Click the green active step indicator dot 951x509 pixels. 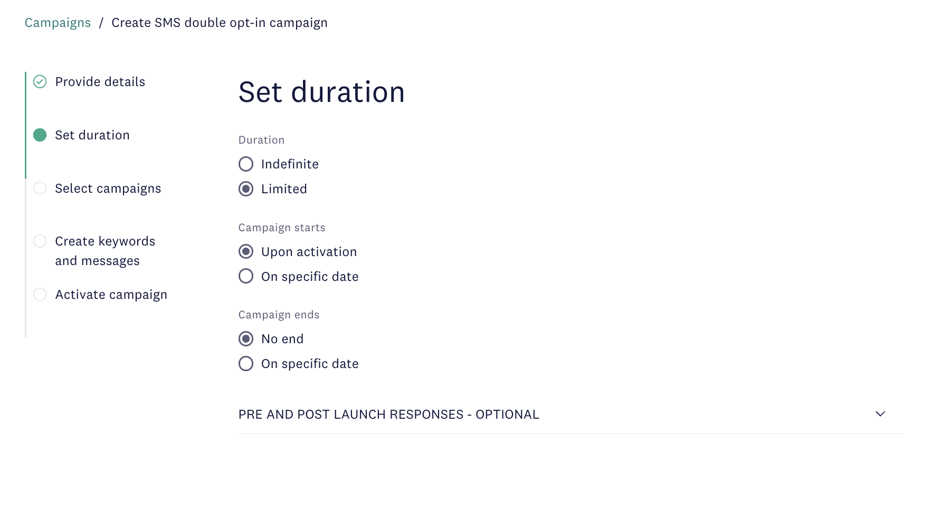[x=40, y=135]
